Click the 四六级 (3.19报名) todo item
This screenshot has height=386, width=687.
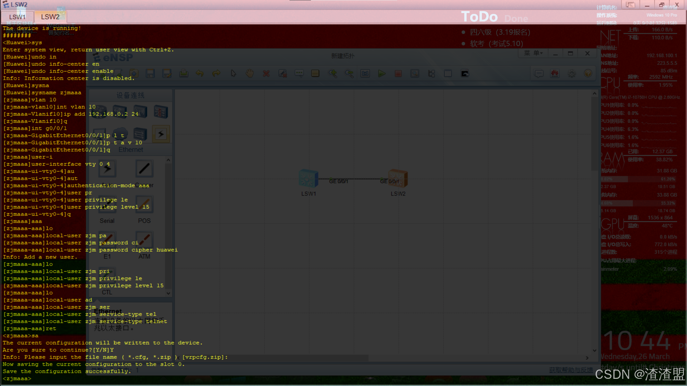500,32
